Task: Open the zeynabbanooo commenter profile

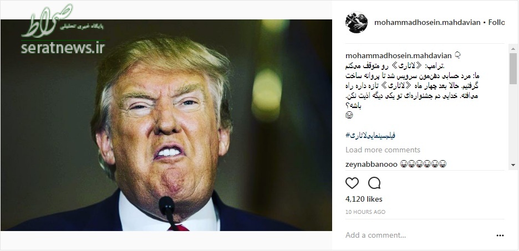Action: 372,164
